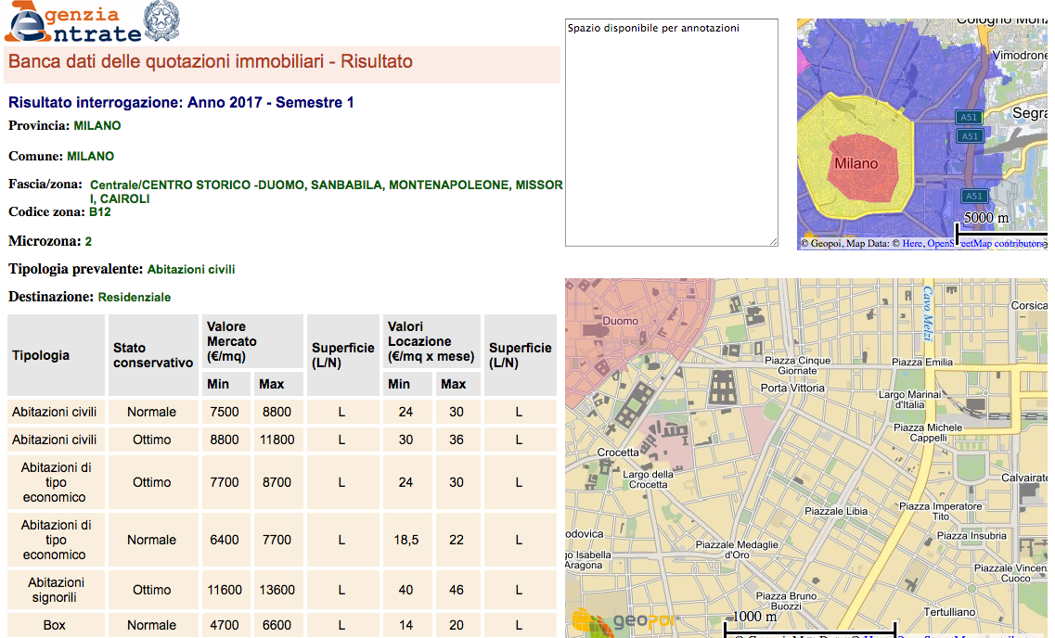The image size is (1055, 638).
Task: Click the Box typology cell
Action: pos(55,625)
